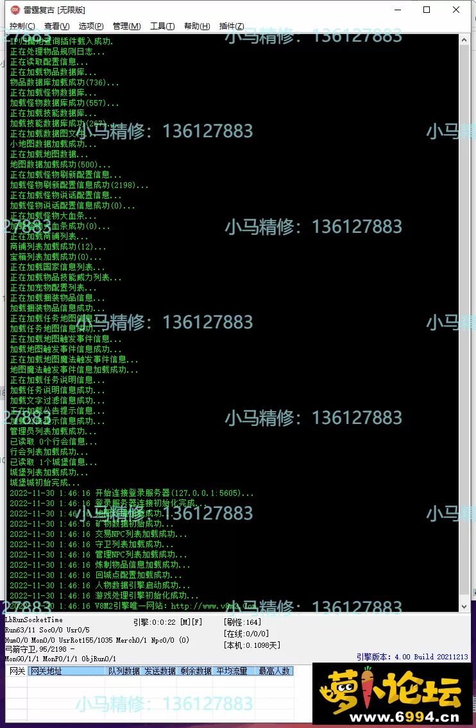Open the 选项(P) menu
The height and width of the screenshot is (728, 476).
click(91, 26)
